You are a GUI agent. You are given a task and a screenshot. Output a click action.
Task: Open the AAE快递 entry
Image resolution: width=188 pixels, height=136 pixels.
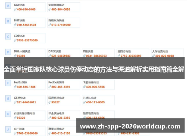(x=19, y=5)
